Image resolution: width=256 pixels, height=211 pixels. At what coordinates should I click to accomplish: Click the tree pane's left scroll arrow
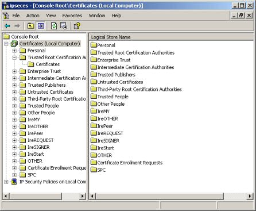click(x=6, y=196)
